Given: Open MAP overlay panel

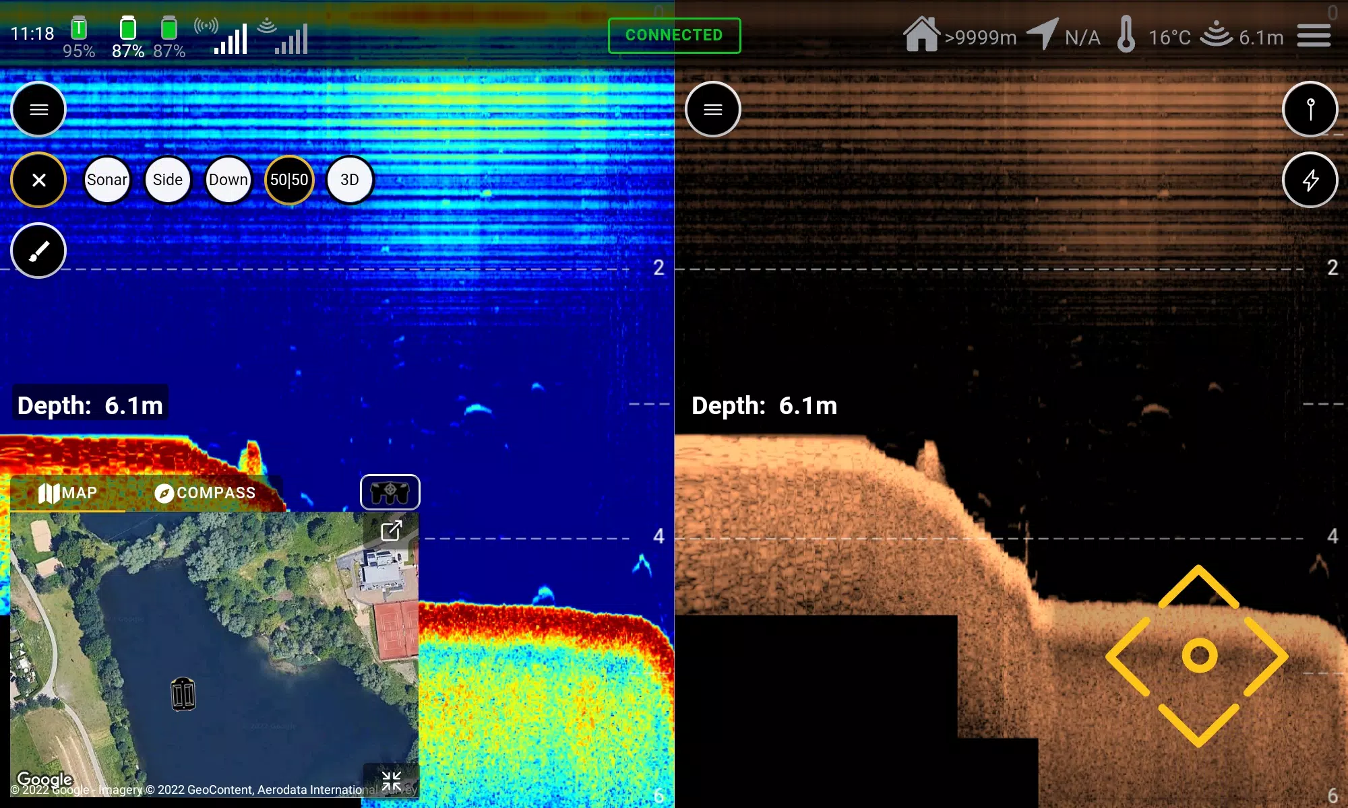Looking at the screenshot, I should click(x=67, y=492).
